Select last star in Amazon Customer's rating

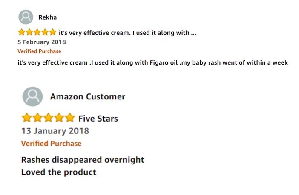[x=70, y=117]
